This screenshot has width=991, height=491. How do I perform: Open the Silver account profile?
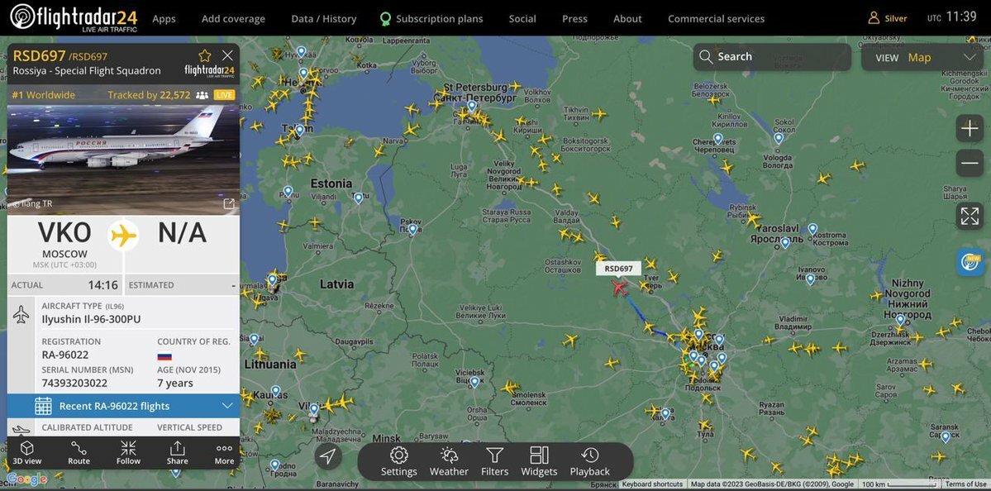[888, 18]
